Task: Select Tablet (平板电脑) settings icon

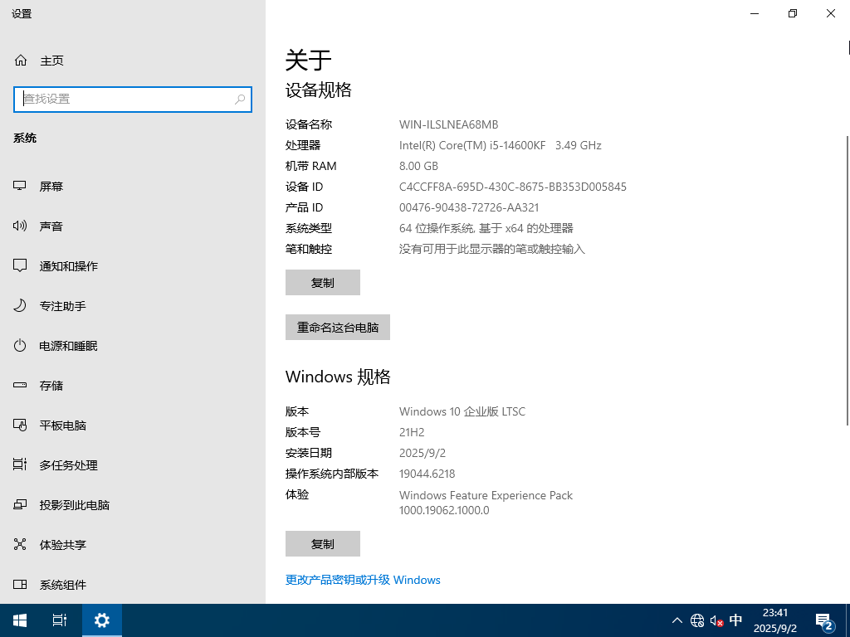Action: [x=21, y=425]
